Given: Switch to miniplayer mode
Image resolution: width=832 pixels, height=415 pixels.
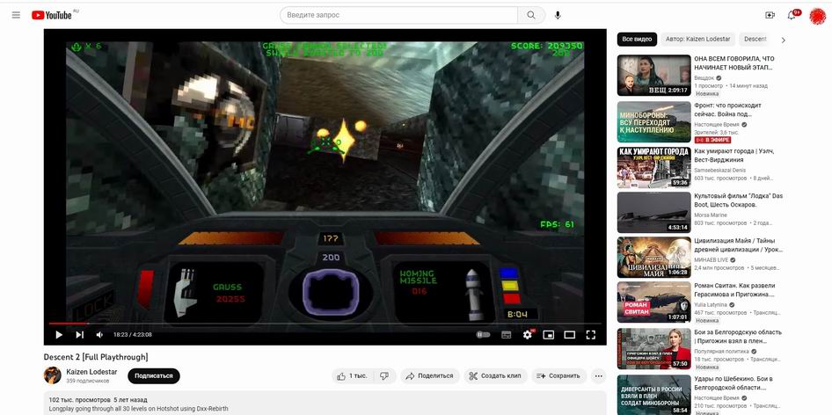Looking at the screenshot, I should [x=549, y=335].
